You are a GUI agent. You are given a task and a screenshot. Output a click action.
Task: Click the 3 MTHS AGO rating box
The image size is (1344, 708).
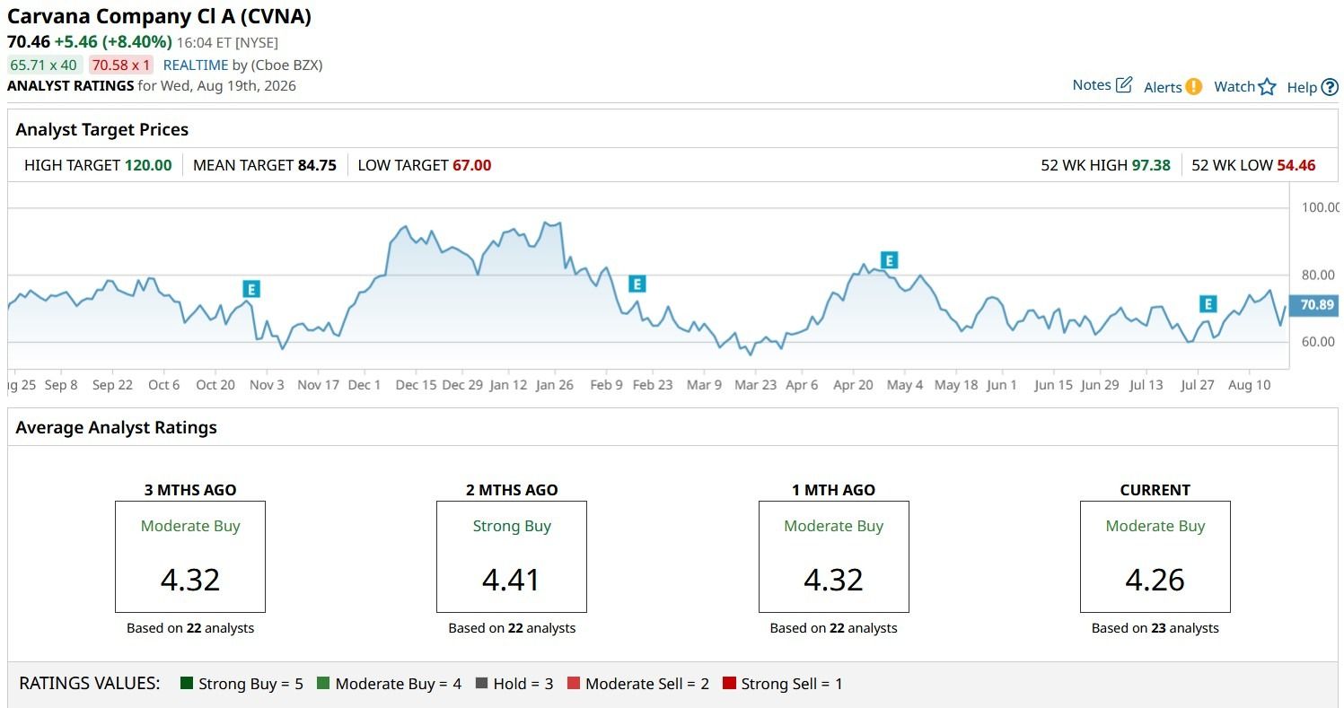coord(190,556)
